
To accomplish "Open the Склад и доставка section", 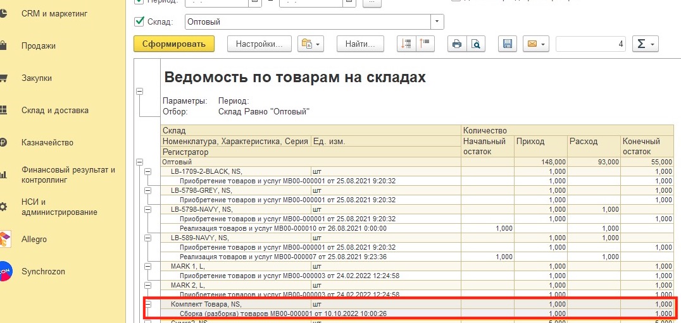I will (55, 110).
